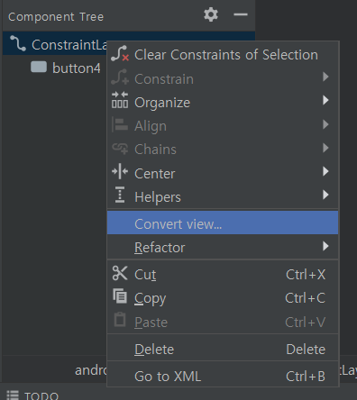This screenshot has width=357, height=400.
Task: Open the Component Tree settings gear
Action: (x=211, y=14)
